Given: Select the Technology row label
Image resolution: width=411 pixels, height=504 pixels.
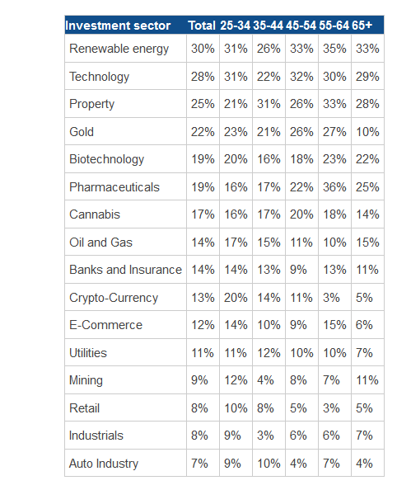Looking at the screenshot, I should point(99,77).
